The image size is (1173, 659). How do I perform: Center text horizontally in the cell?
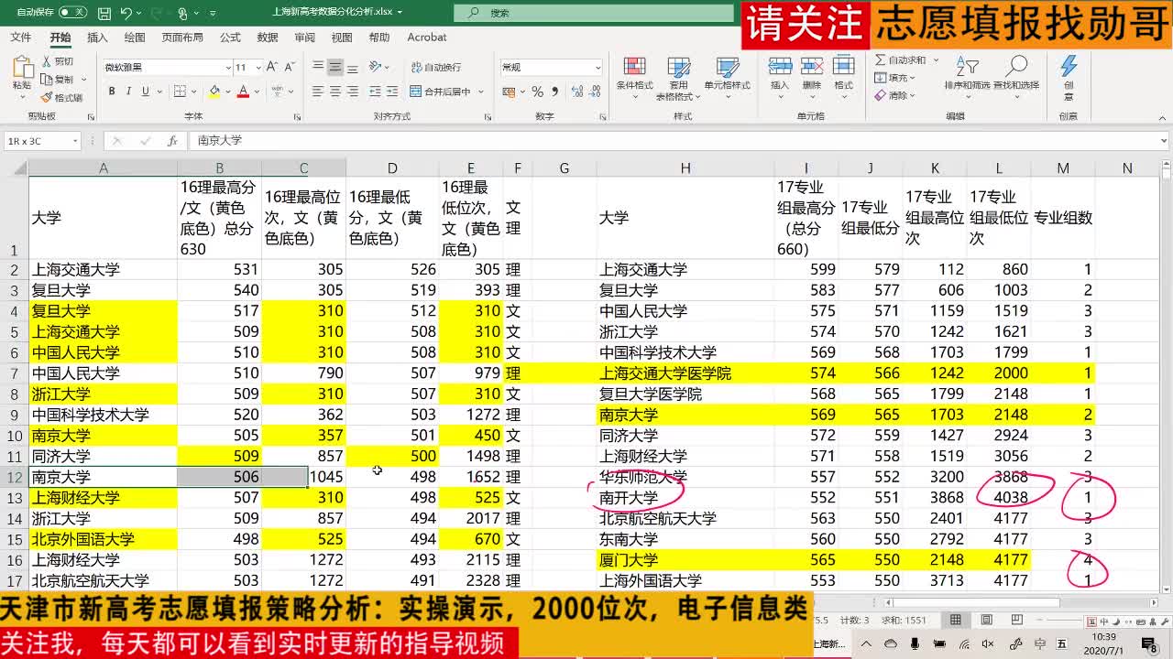tap(335, 92)
